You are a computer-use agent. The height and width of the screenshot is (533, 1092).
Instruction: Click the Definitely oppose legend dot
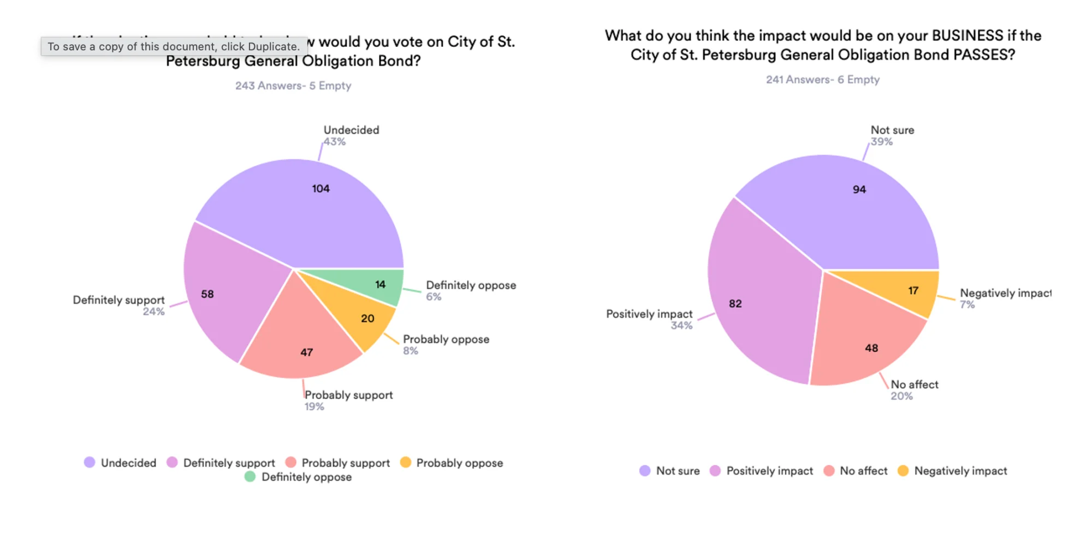pos(250,477)
